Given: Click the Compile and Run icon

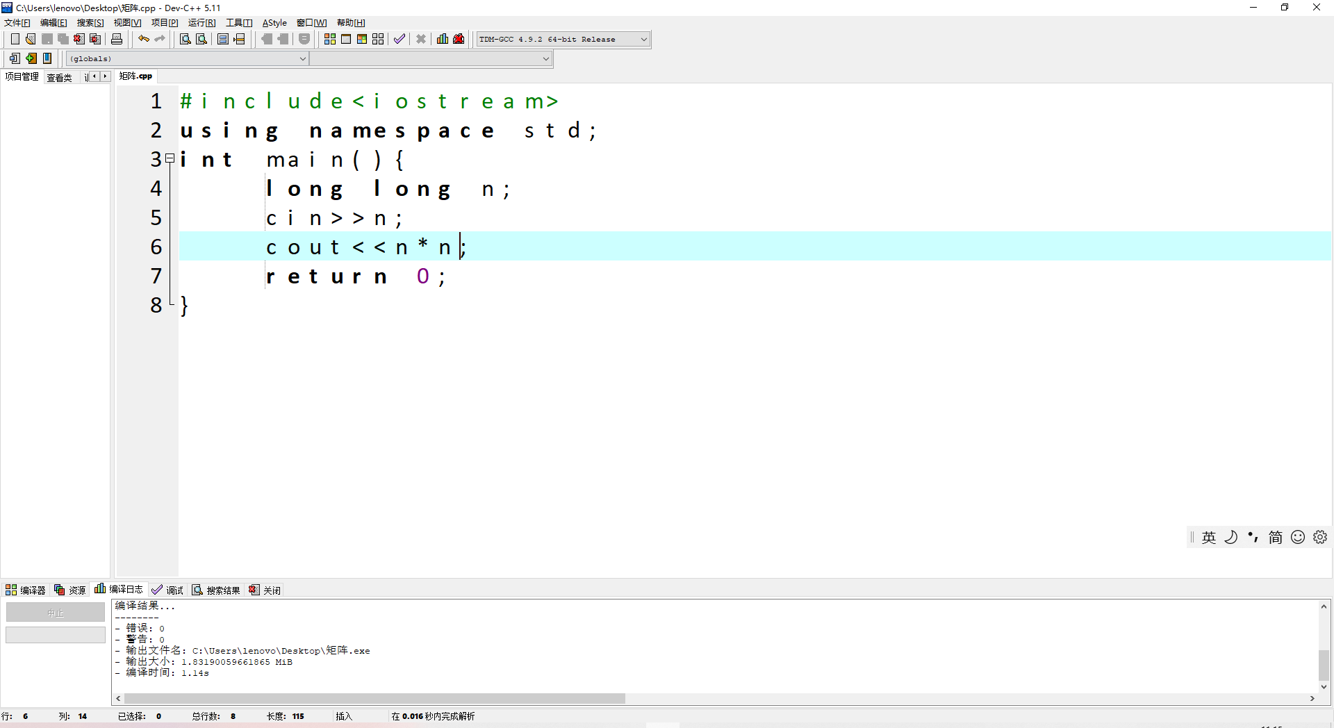Looking at the screenshot, I should (x=362, y=39).
